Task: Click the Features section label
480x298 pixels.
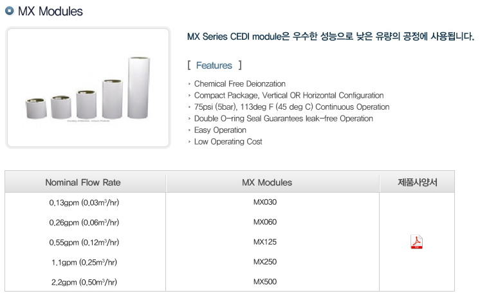Action: (214, 66)
